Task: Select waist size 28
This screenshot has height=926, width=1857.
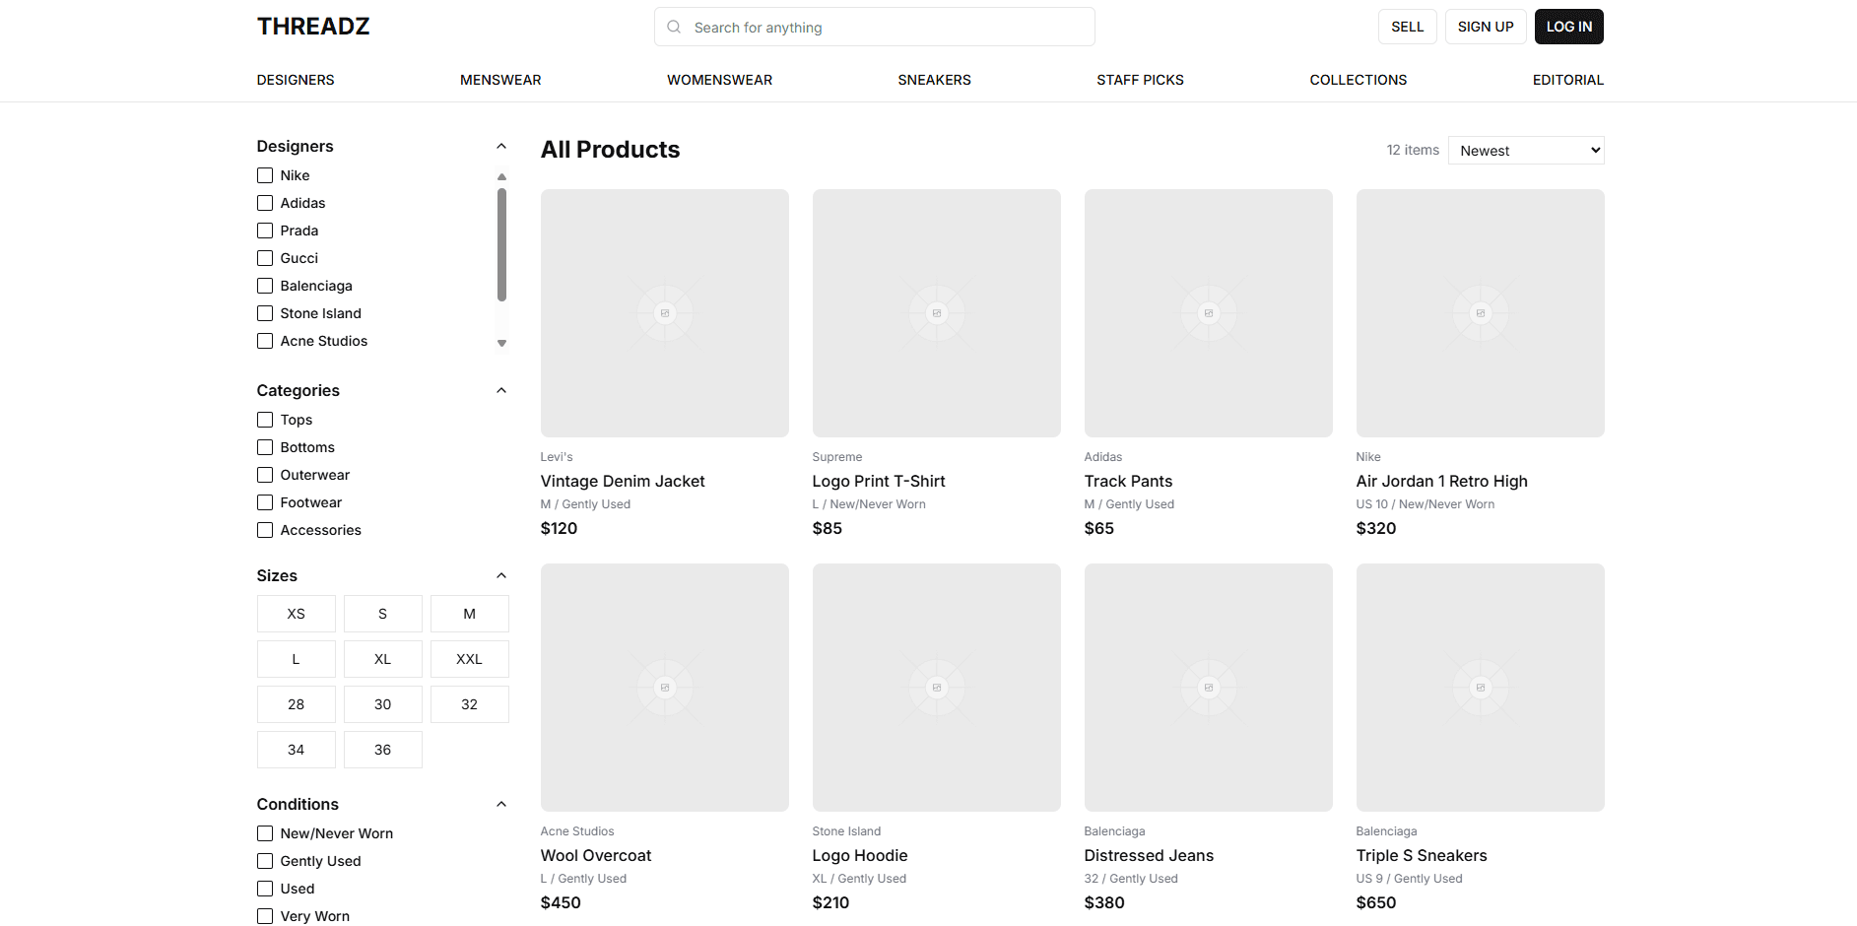Action: (x=297, y=704)
